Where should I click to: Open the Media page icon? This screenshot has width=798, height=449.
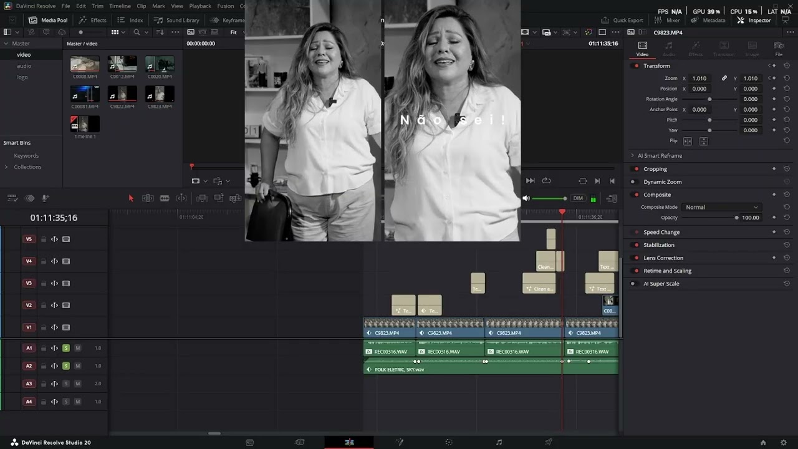tap(249, 442)
